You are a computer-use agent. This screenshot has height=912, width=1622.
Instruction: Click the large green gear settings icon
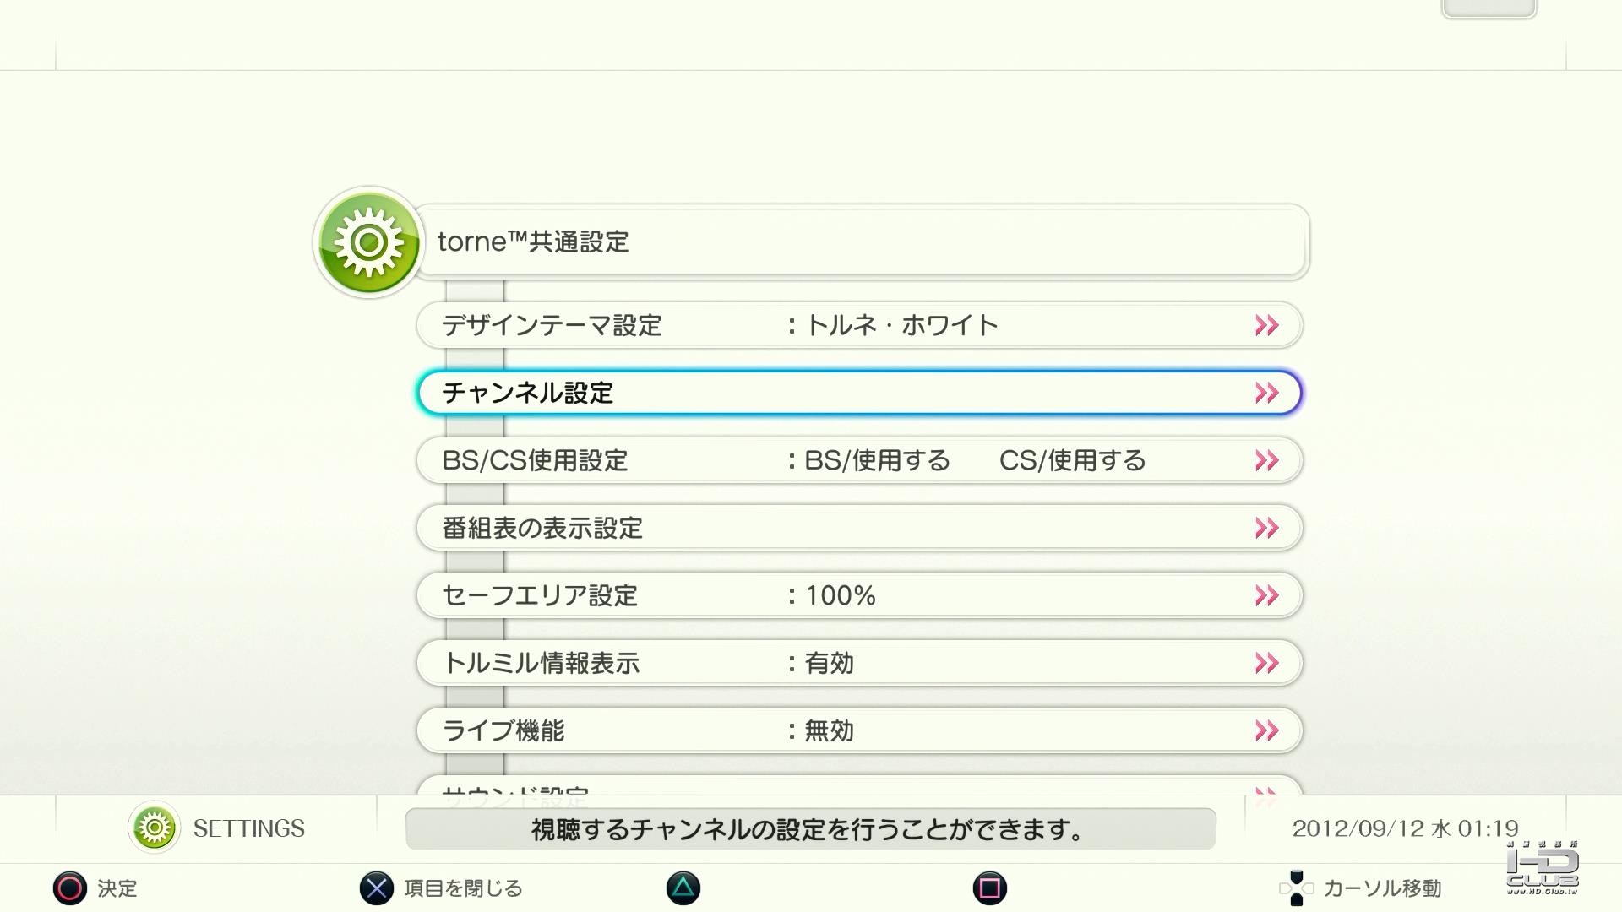pos(368,242)
